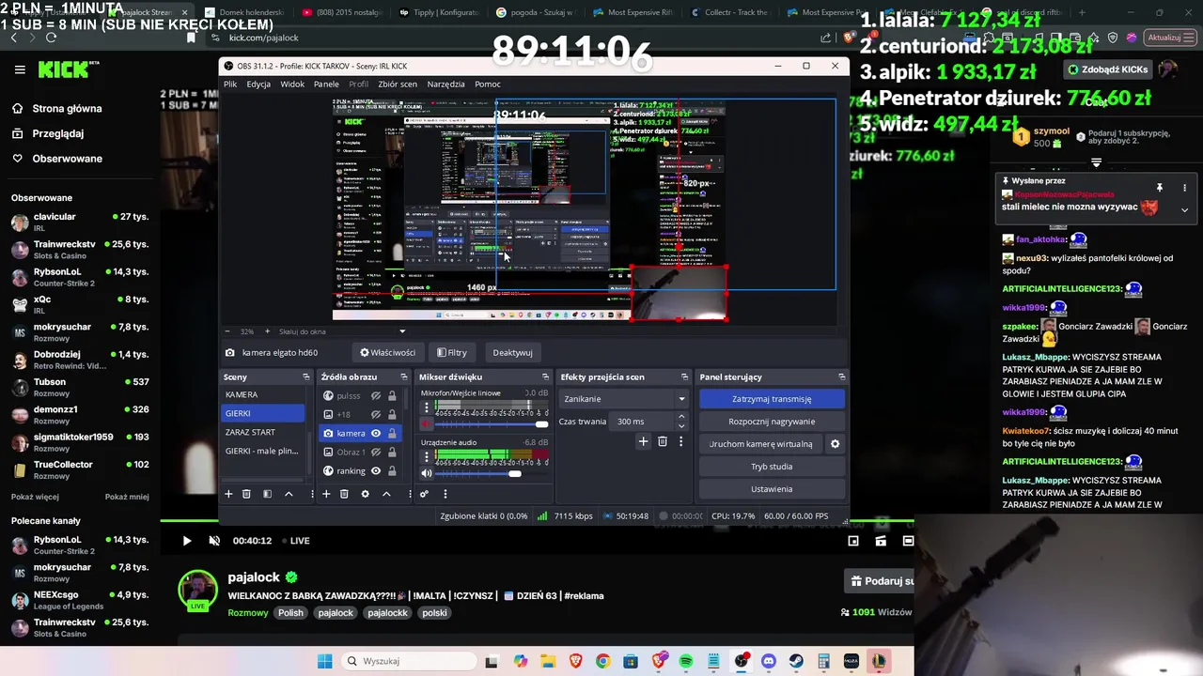Undock the Panel sterujący dock icon
The image size is (1203, 676).
pyautogui.click(x=841, y=376)
